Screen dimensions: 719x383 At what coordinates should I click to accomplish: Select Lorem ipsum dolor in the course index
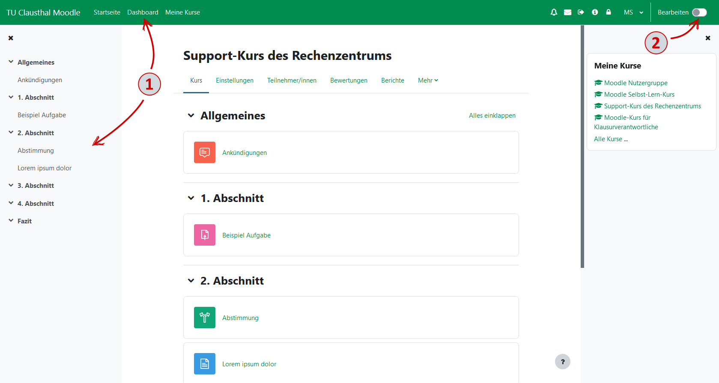45,168
